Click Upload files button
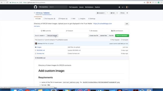 pos(103,36)
